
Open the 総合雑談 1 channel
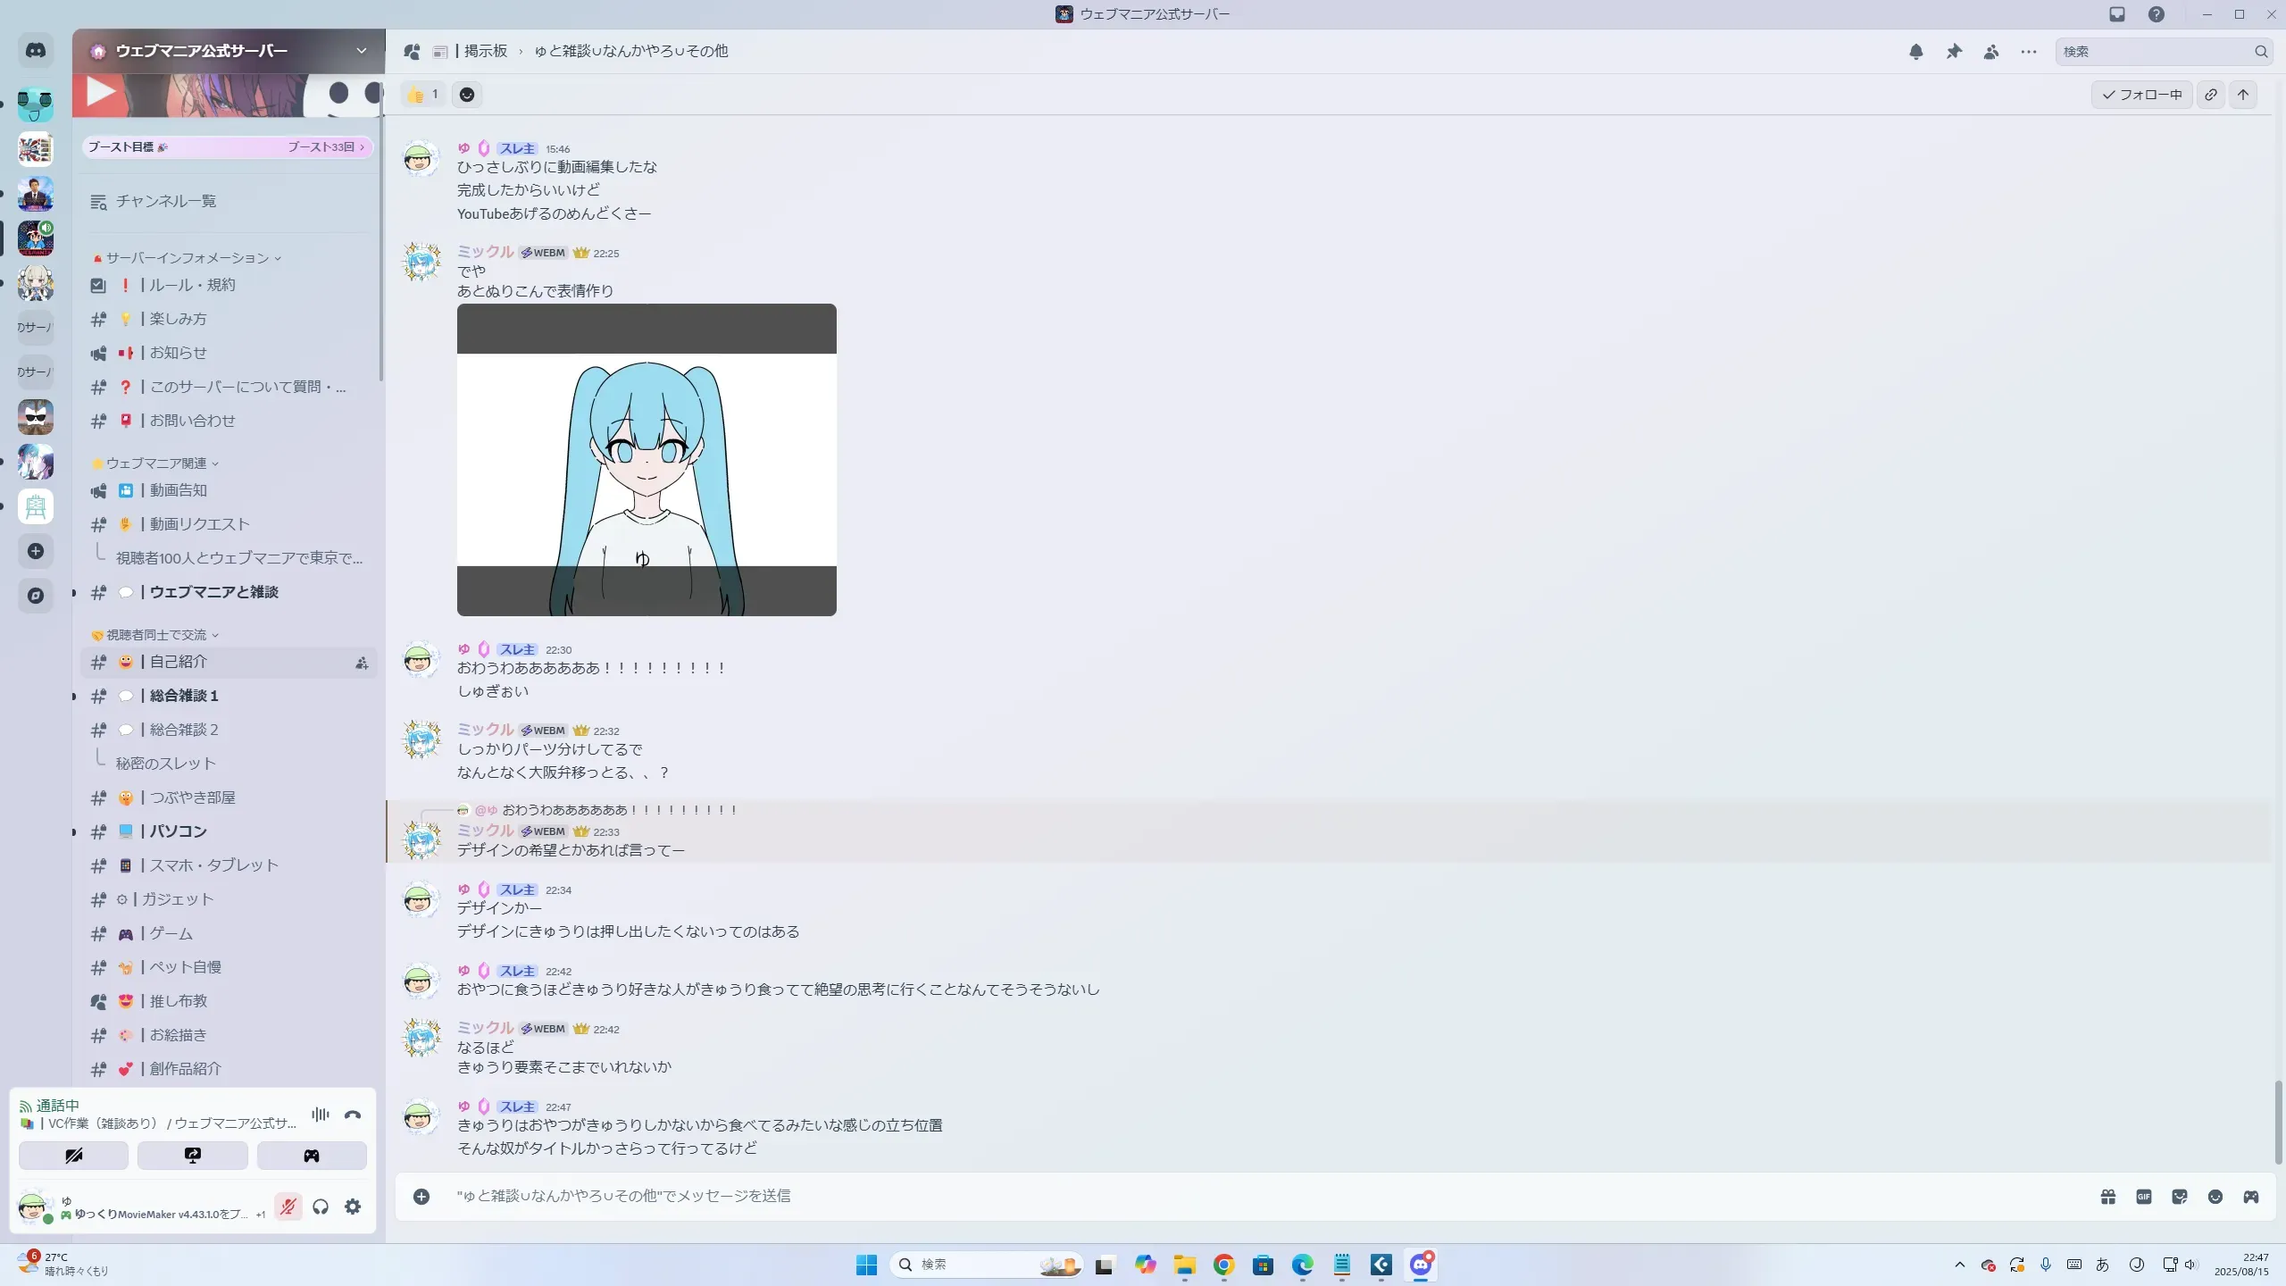(x=184, y=696)
